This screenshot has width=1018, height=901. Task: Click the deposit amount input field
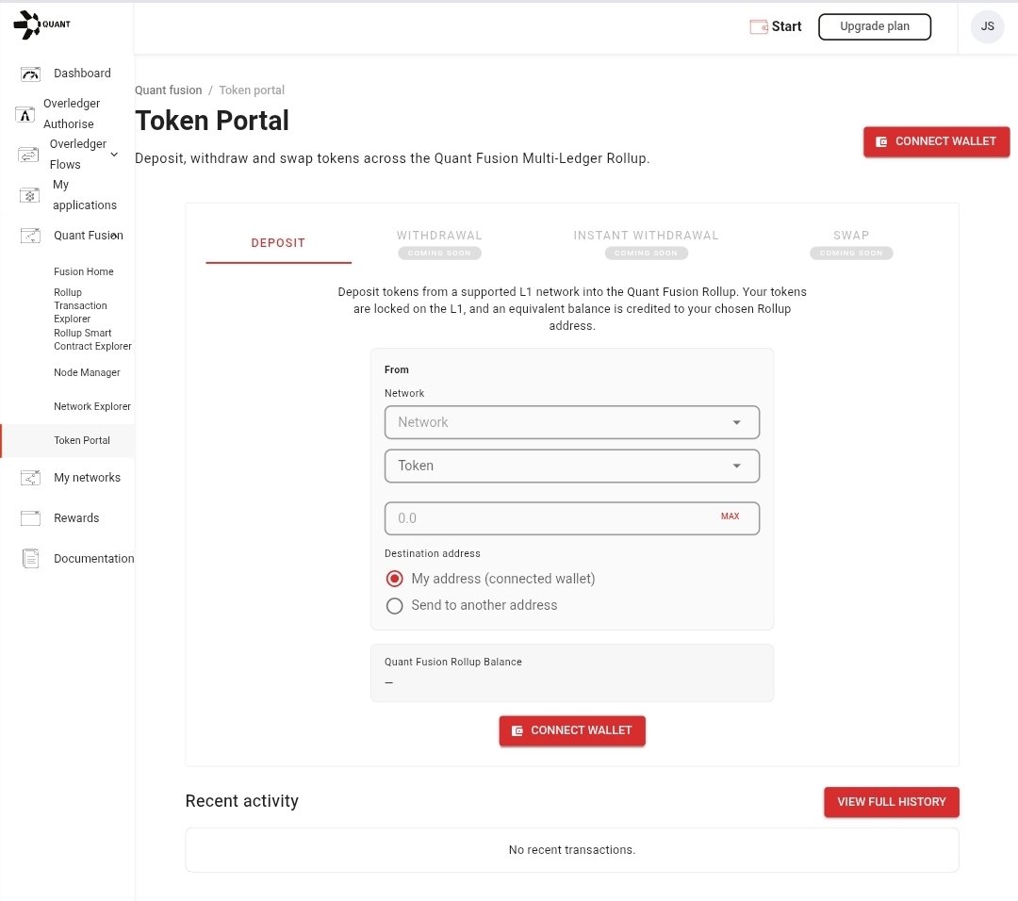[547, 518]
